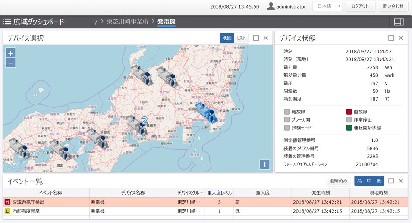The height and width of the screenshot is (223, 412).
Task: Click the map zoom-in plus button
Action: [11, 53]
